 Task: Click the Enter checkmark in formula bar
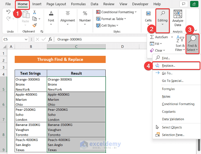coord(44,39)
